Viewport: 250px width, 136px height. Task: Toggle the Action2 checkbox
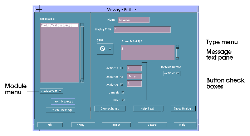pyautogui.click(x=122, y=77)
